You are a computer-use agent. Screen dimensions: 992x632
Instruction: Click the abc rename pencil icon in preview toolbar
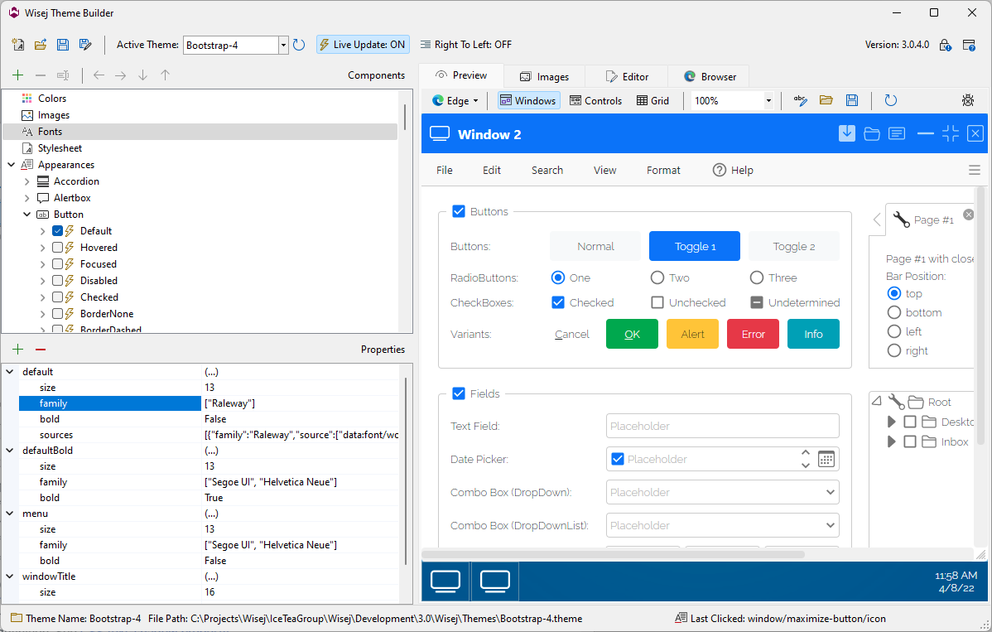pyautogui.click(x=800, y=100)
